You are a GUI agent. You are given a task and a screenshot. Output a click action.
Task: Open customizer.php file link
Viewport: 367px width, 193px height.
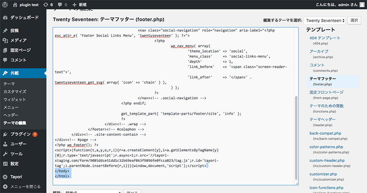click(x=323, y=174)
